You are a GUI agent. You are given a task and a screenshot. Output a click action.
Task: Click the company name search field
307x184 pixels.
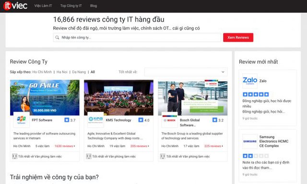tap(137, 37)
